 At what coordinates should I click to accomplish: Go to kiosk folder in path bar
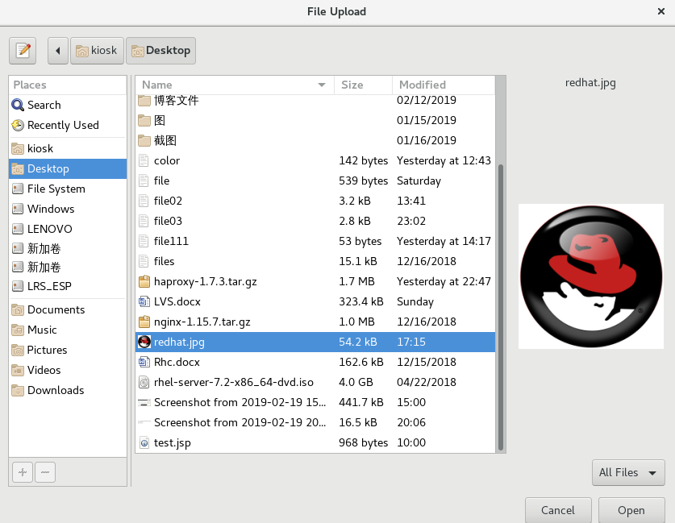click(x=98, y=51)
